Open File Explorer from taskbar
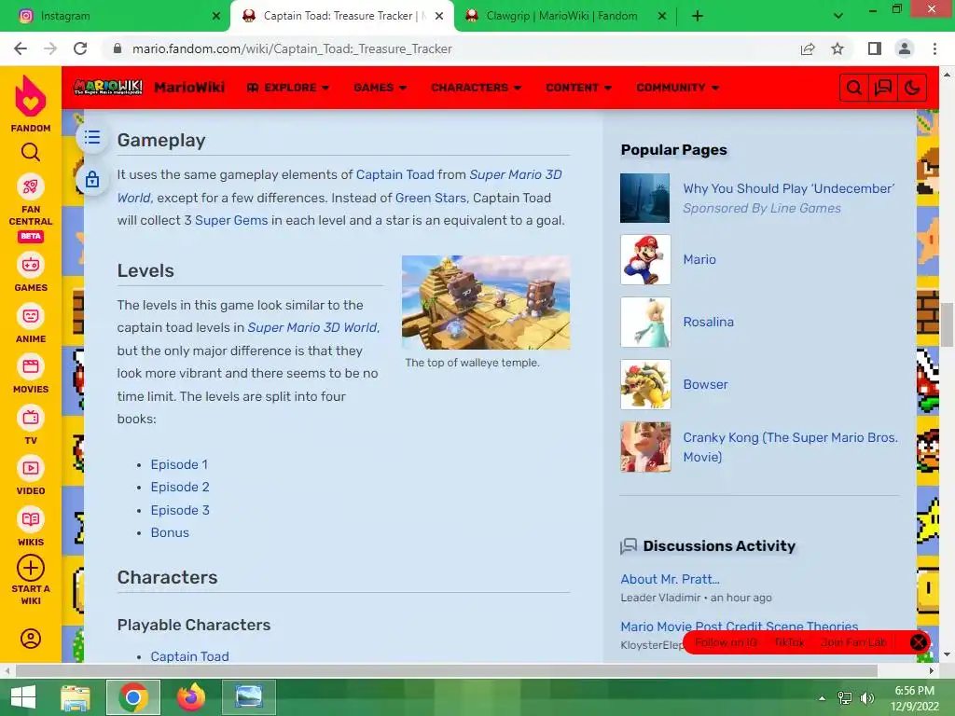955x716 pixels. (76, 697)
